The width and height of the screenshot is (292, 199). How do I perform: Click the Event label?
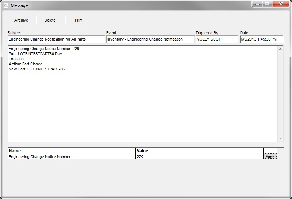pyautogui.click(x=111, y=33)
